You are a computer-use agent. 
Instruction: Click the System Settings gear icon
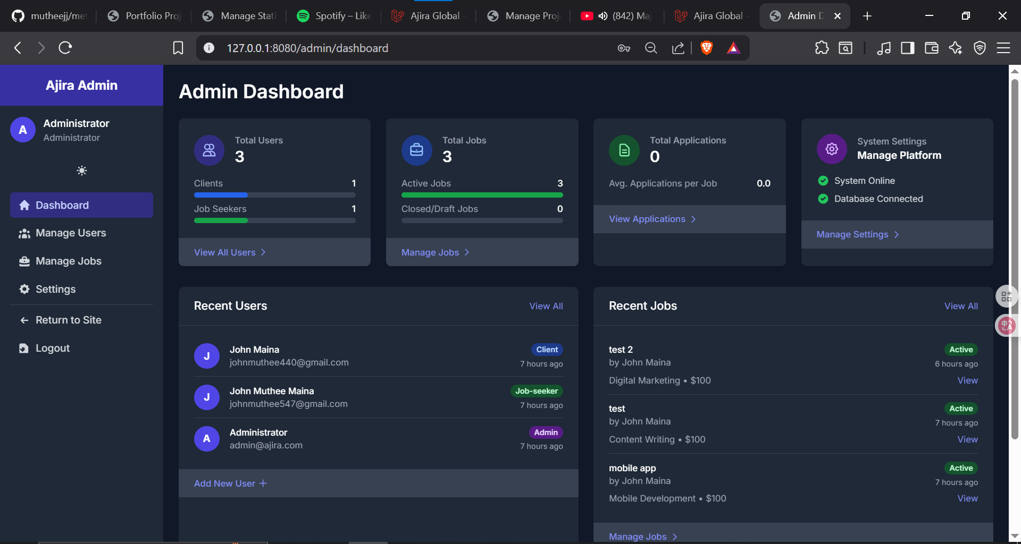[831, 149]
